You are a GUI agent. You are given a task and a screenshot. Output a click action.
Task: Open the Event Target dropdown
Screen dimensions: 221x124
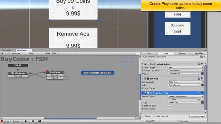186,68
